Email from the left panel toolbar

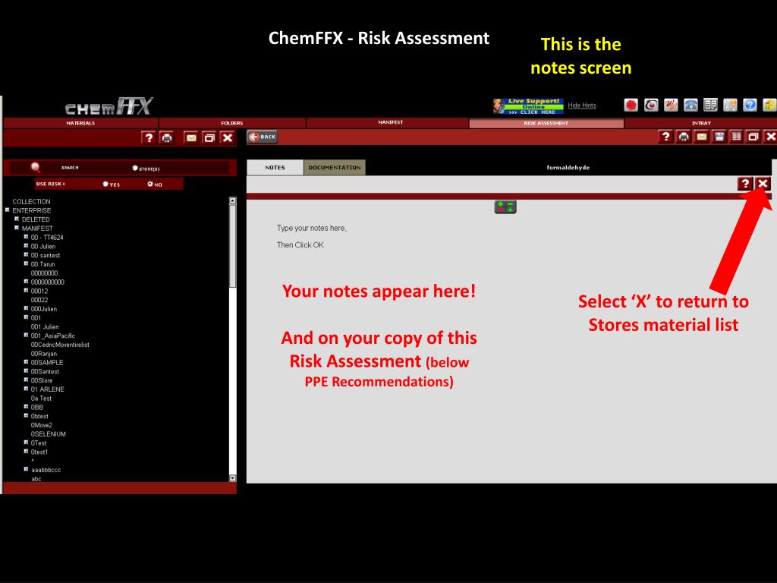(x=190, y=137)
